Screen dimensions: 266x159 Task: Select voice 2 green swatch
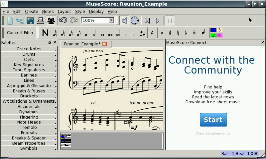click(213, 35)
